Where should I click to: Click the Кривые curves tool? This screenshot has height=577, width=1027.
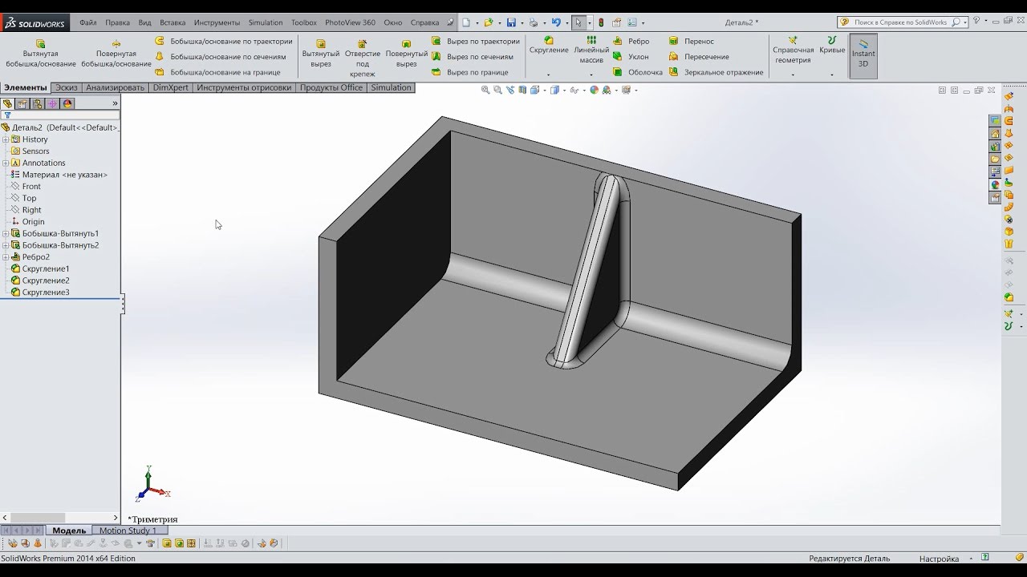point(832,45)
